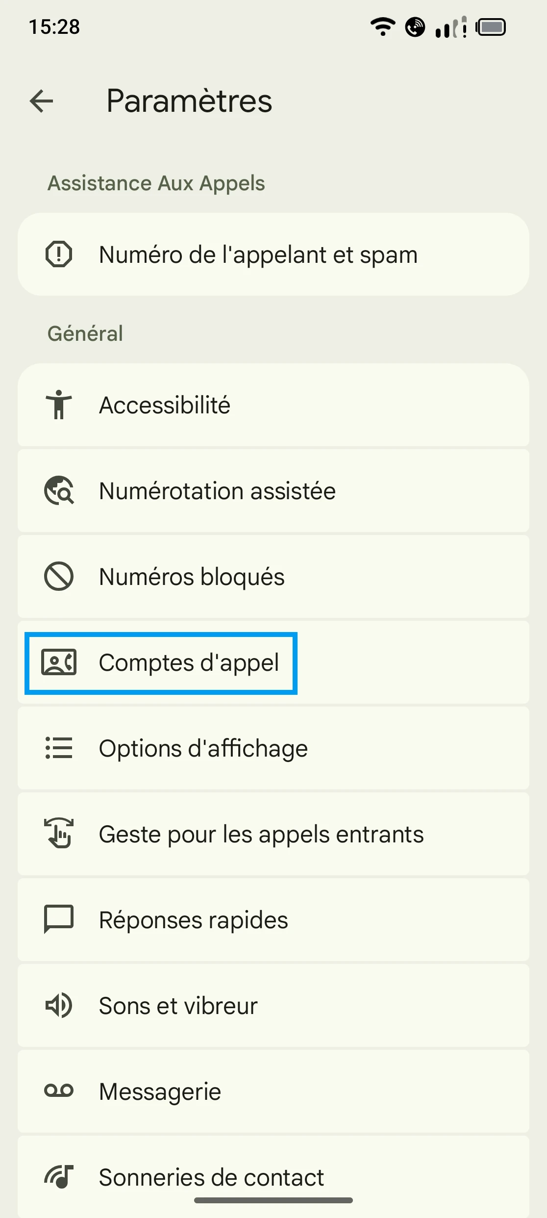
Task: Open Réponses rapides settings
Action: [194, 919]
